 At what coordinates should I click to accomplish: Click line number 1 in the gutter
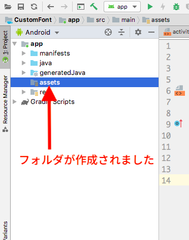tap(168, 46)
